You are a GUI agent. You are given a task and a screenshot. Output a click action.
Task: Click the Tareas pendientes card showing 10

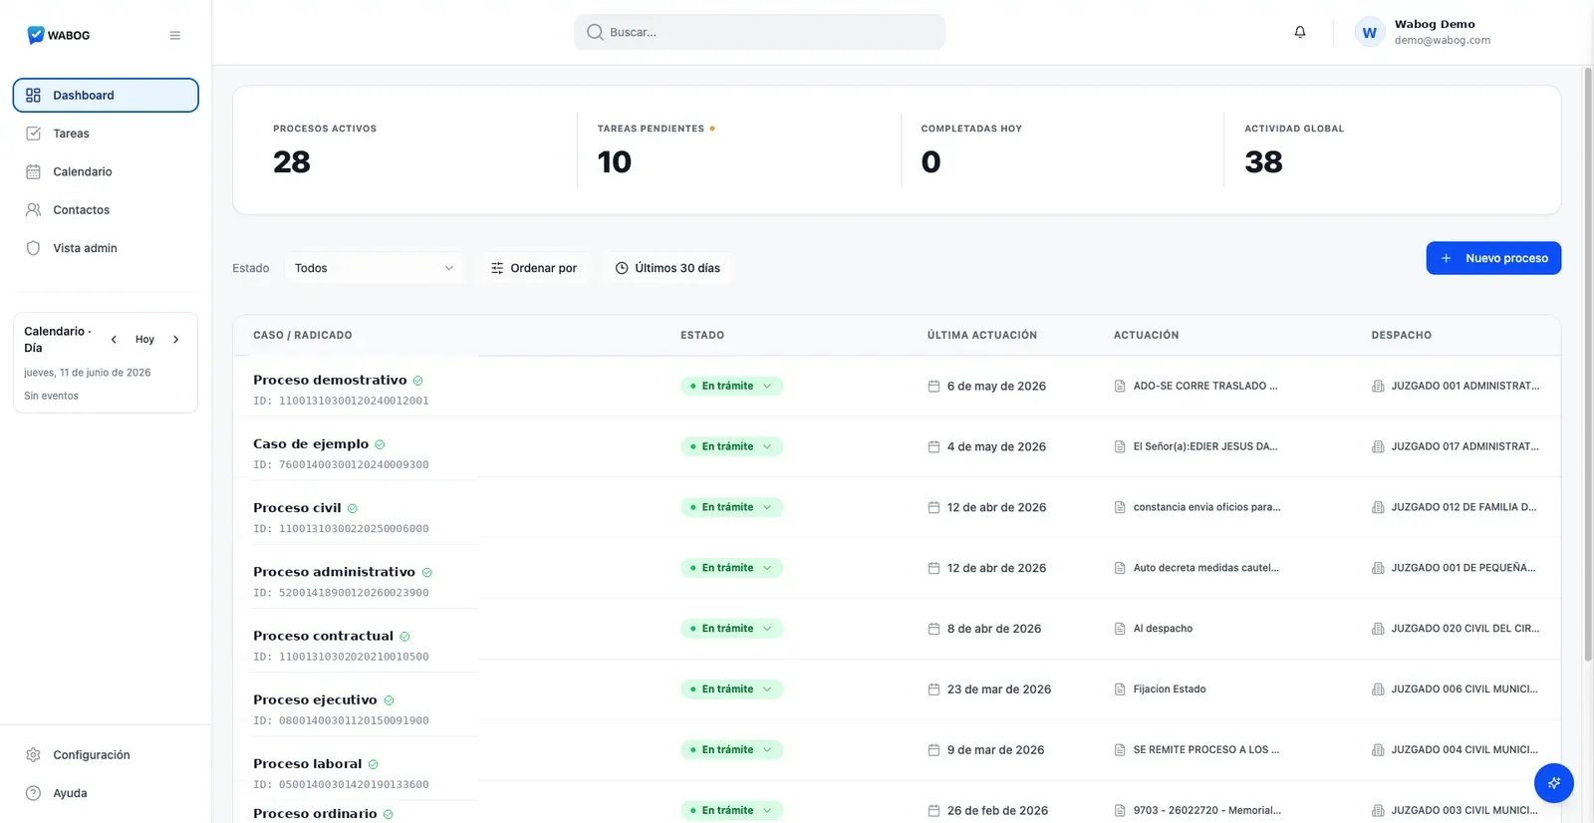pyautogui.click(x=738, y=149)
